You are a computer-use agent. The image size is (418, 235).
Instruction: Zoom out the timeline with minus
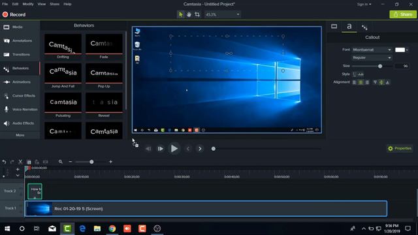tap(71, 162)
